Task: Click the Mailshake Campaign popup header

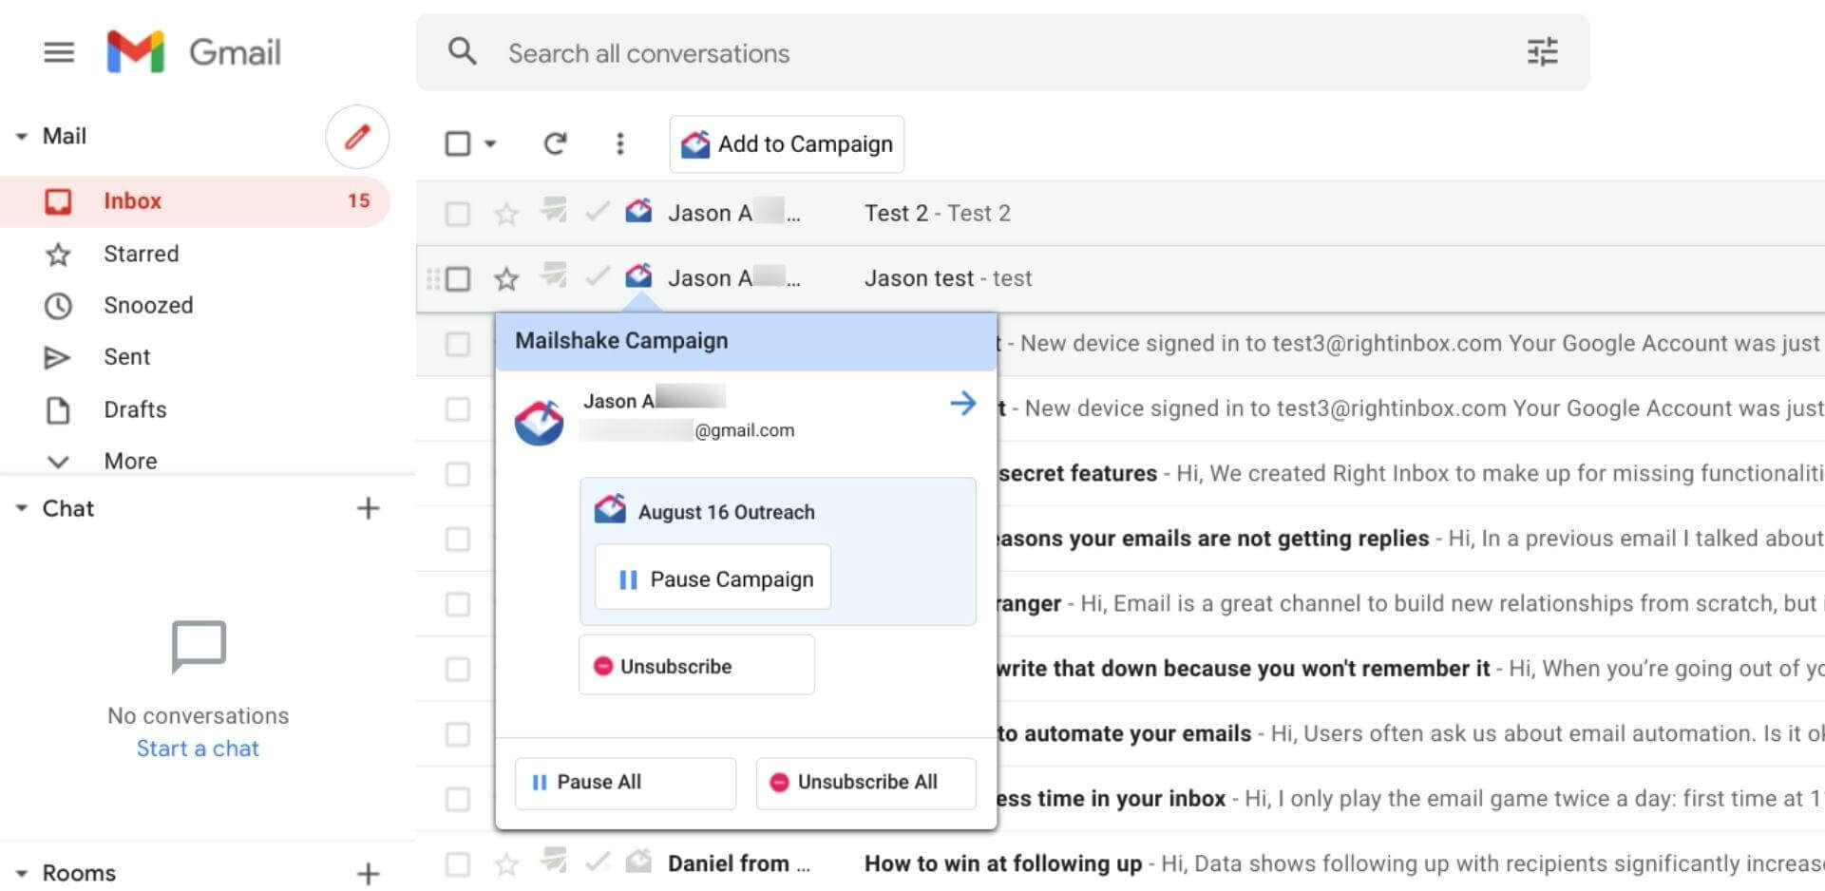Action: 746,341
